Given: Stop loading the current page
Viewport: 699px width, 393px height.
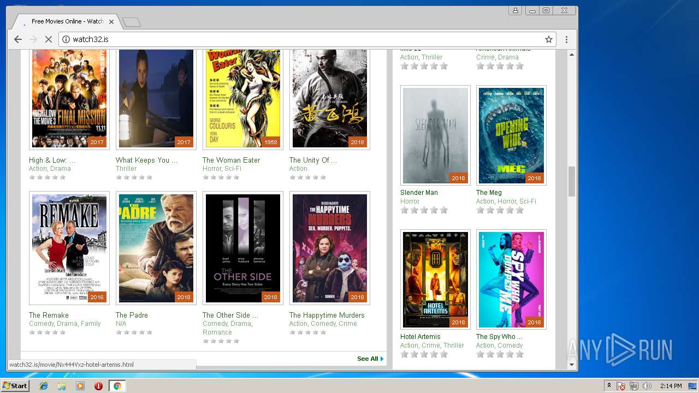Looking at the screenshot, I should click(x=48, y=39).
